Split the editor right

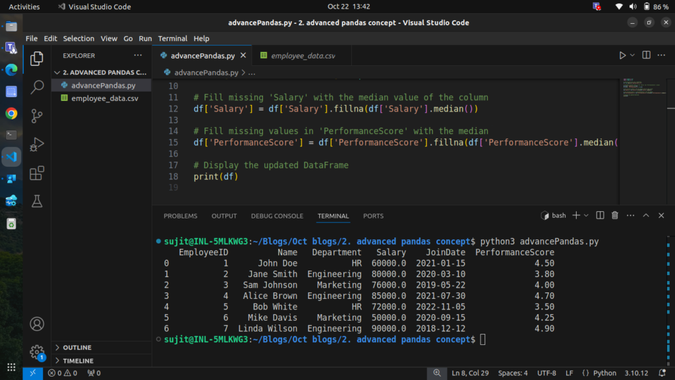coord(646,55)
